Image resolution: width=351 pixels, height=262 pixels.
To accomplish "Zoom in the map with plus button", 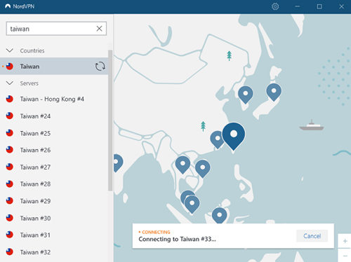I will 345,241.
